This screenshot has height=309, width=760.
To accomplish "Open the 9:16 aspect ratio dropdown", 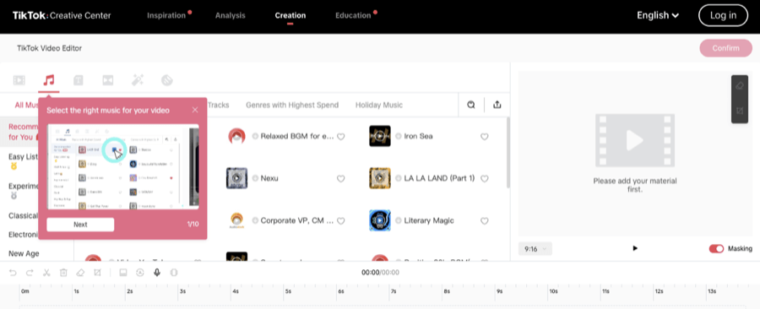I will pyautogui.click(x=535, y=249).
